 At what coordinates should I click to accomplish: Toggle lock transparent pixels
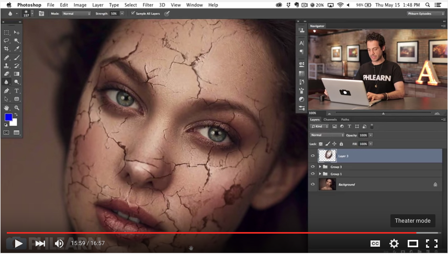[x=321, y=144]
